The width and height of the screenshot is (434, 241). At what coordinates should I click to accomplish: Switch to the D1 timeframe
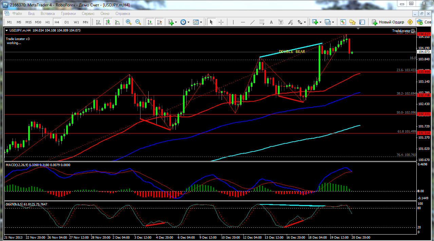click(67, 22)
